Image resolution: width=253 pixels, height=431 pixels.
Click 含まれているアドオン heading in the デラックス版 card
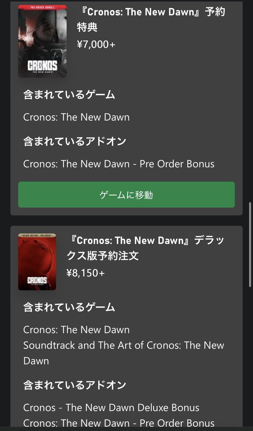click(75, 385)
